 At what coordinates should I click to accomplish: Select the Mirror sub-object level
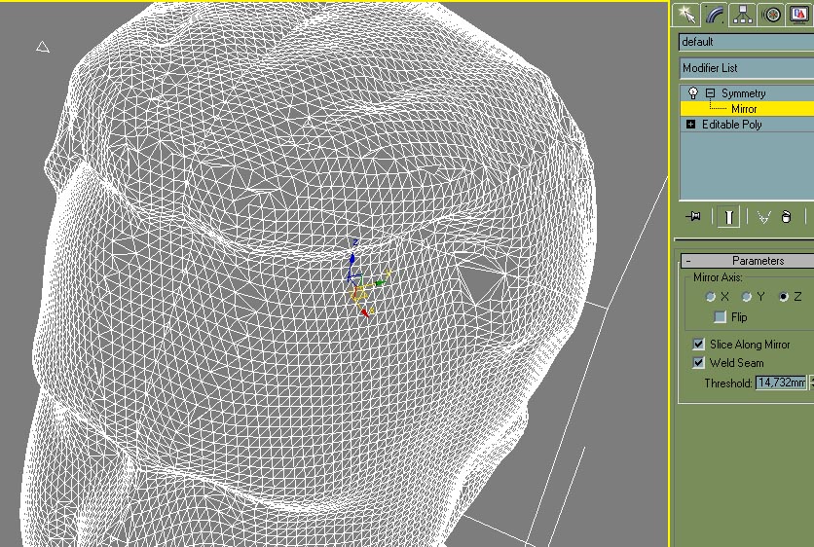tap(743, 109)
